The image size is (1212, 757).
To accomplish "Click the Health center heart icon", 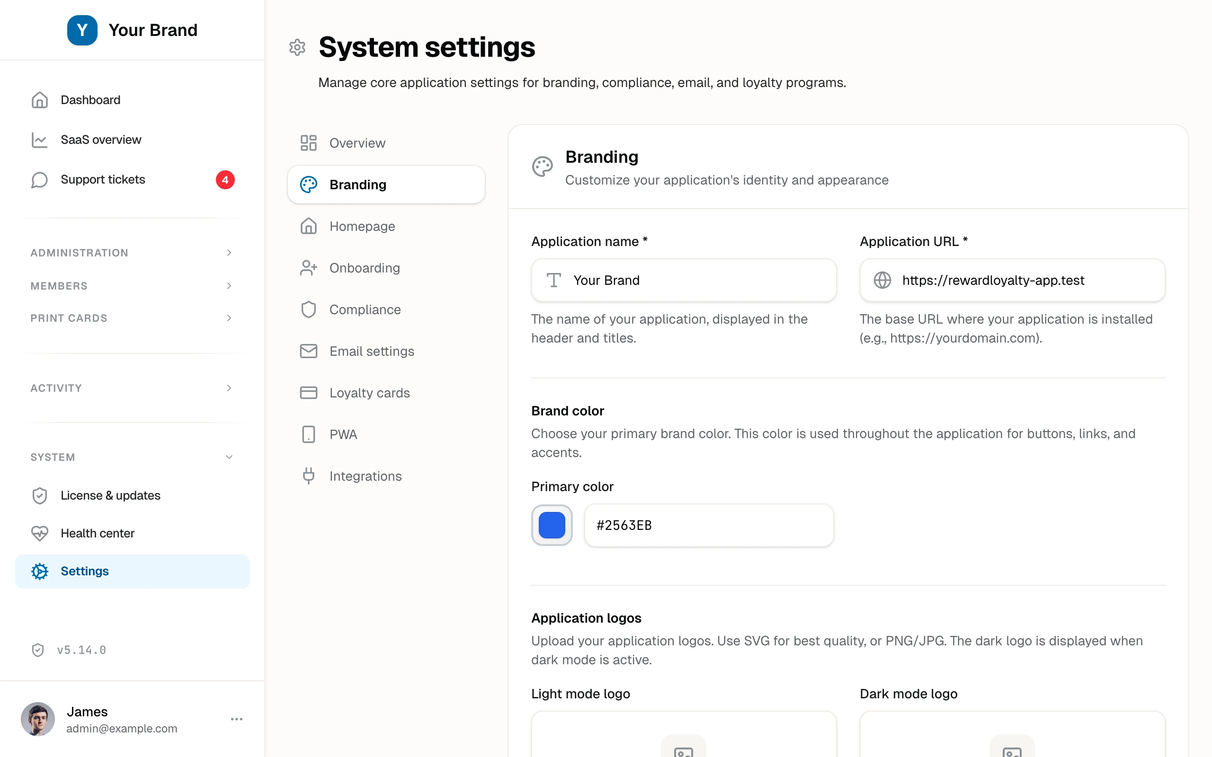I will 40,533.
